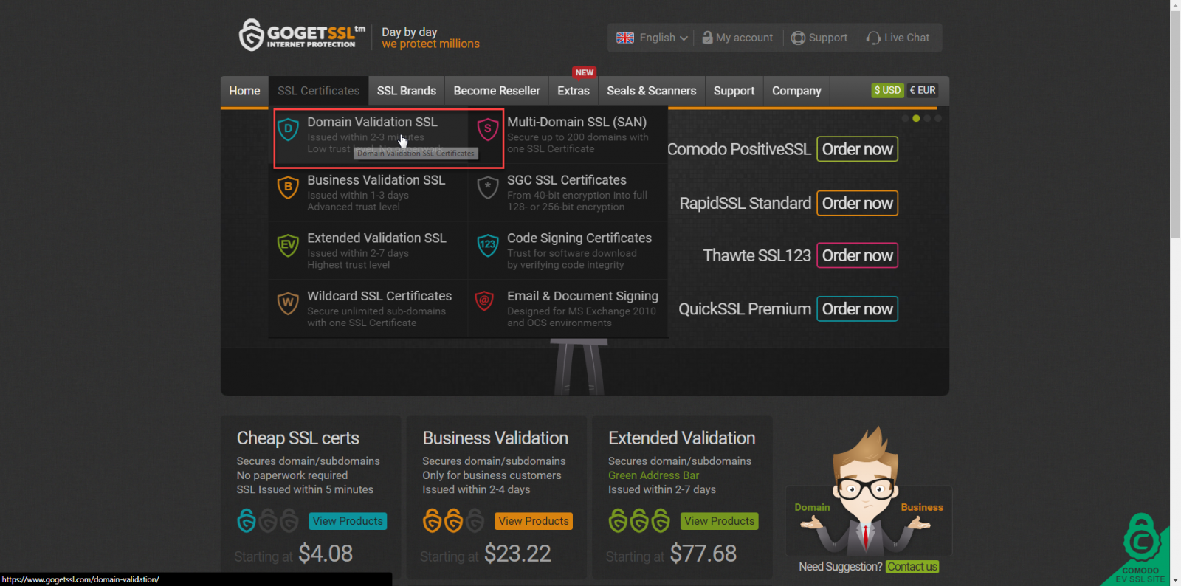Select Domain Validation SSL menu entry
The height and width of the screenshot is (586, 1181).
coord(368,135)
